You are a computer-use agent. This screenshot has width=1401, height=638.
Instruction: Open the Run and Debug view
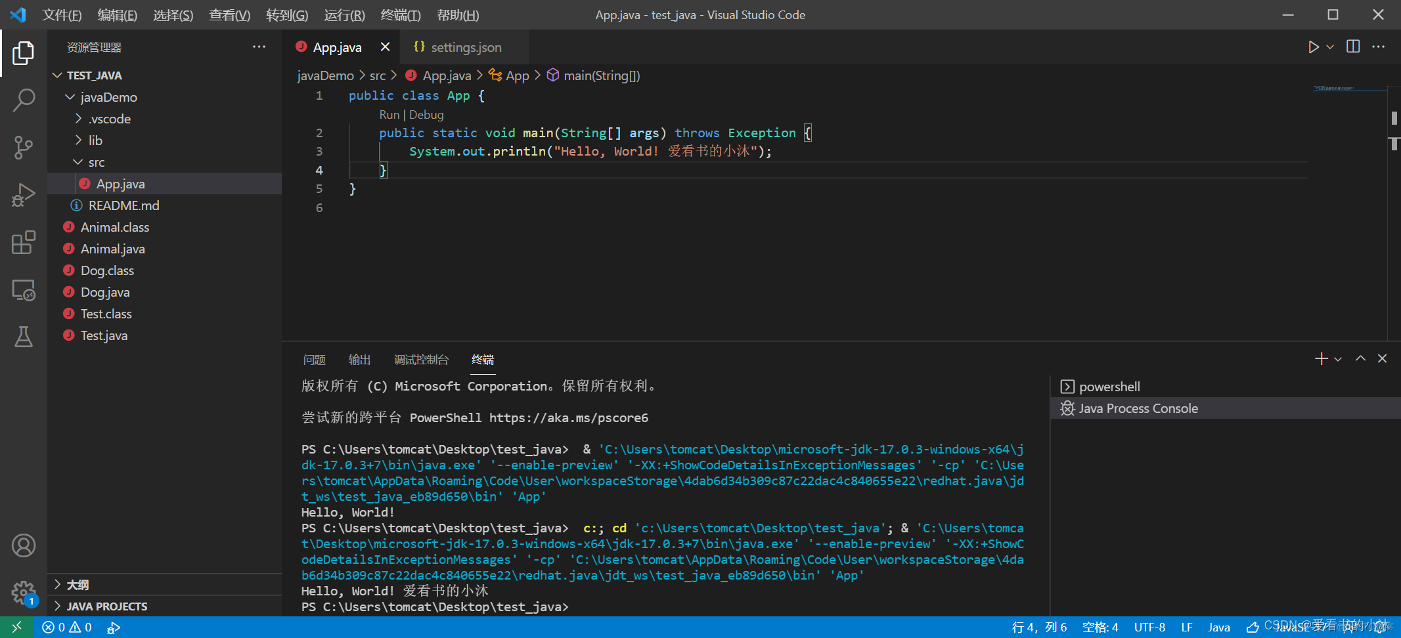point(24,195)
